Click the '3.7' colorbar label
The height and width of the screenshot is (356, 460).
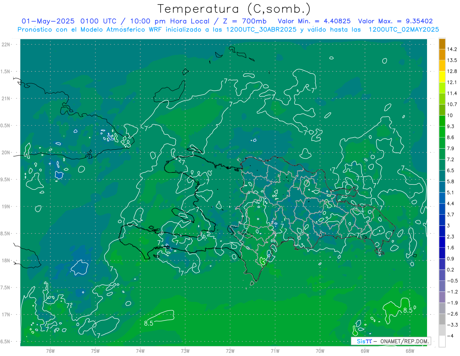coord(451,215)
